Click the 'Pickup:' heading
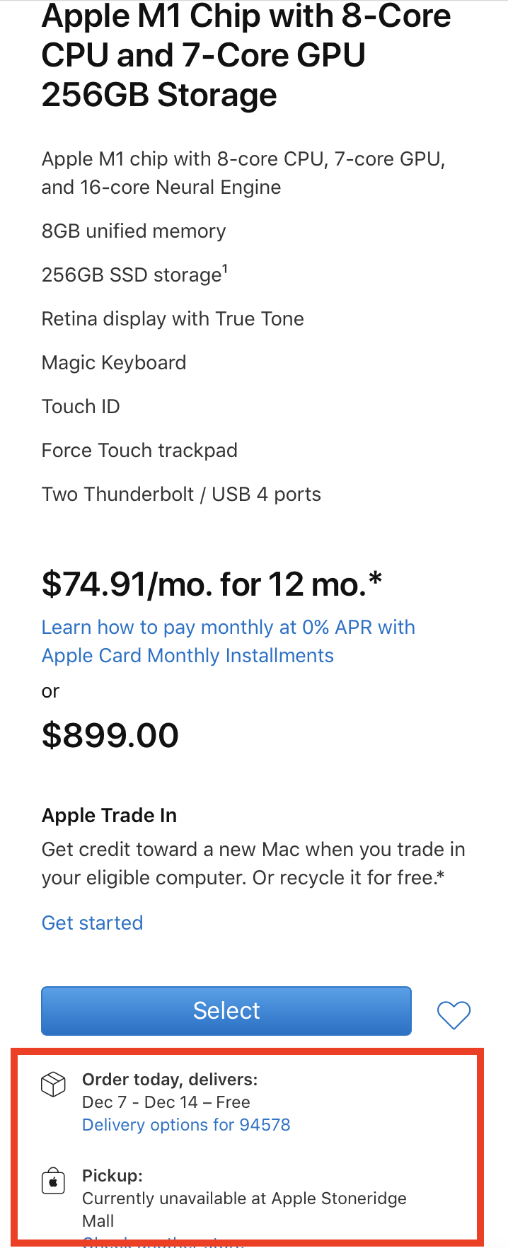 [112, 1176]
